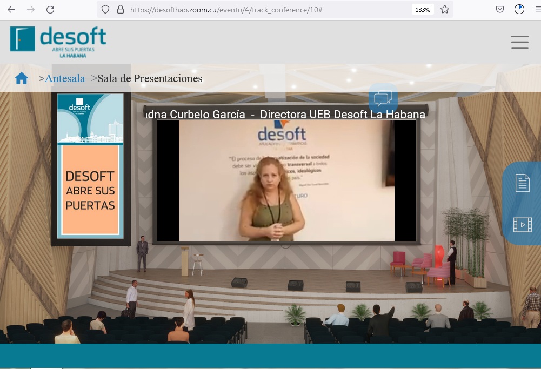
Task: Open the Firefox account profile icon
Action: click(519, 10)
